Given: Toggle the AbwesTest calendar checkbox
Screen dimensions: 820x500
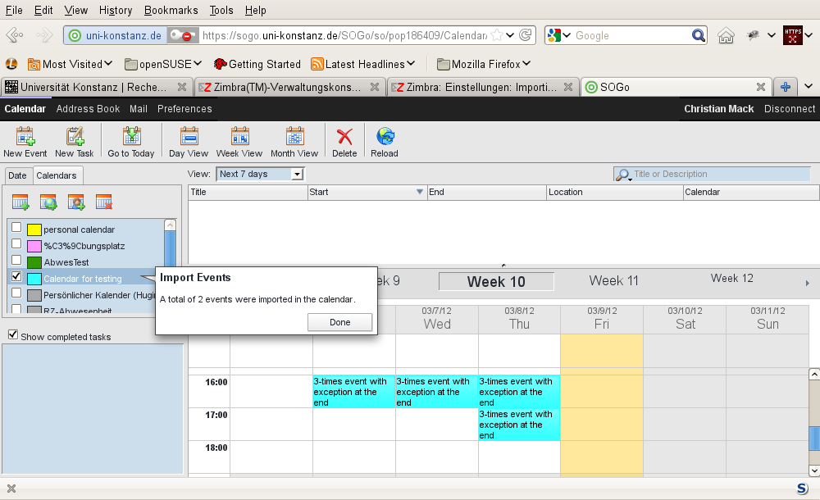Looking at the screenshot, I should pos(16,261).
